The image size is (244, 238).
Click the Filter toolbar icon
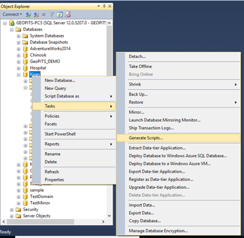coord(51,14)
